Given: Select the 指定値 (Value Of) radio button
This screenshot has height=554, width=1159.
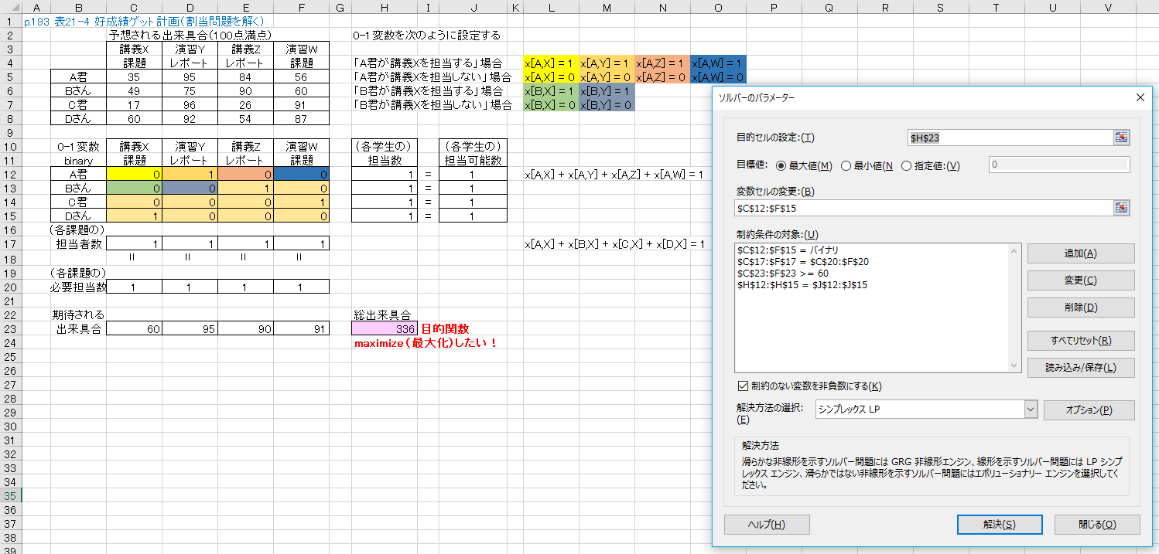Looking at the screenshot, I should 907,165.
